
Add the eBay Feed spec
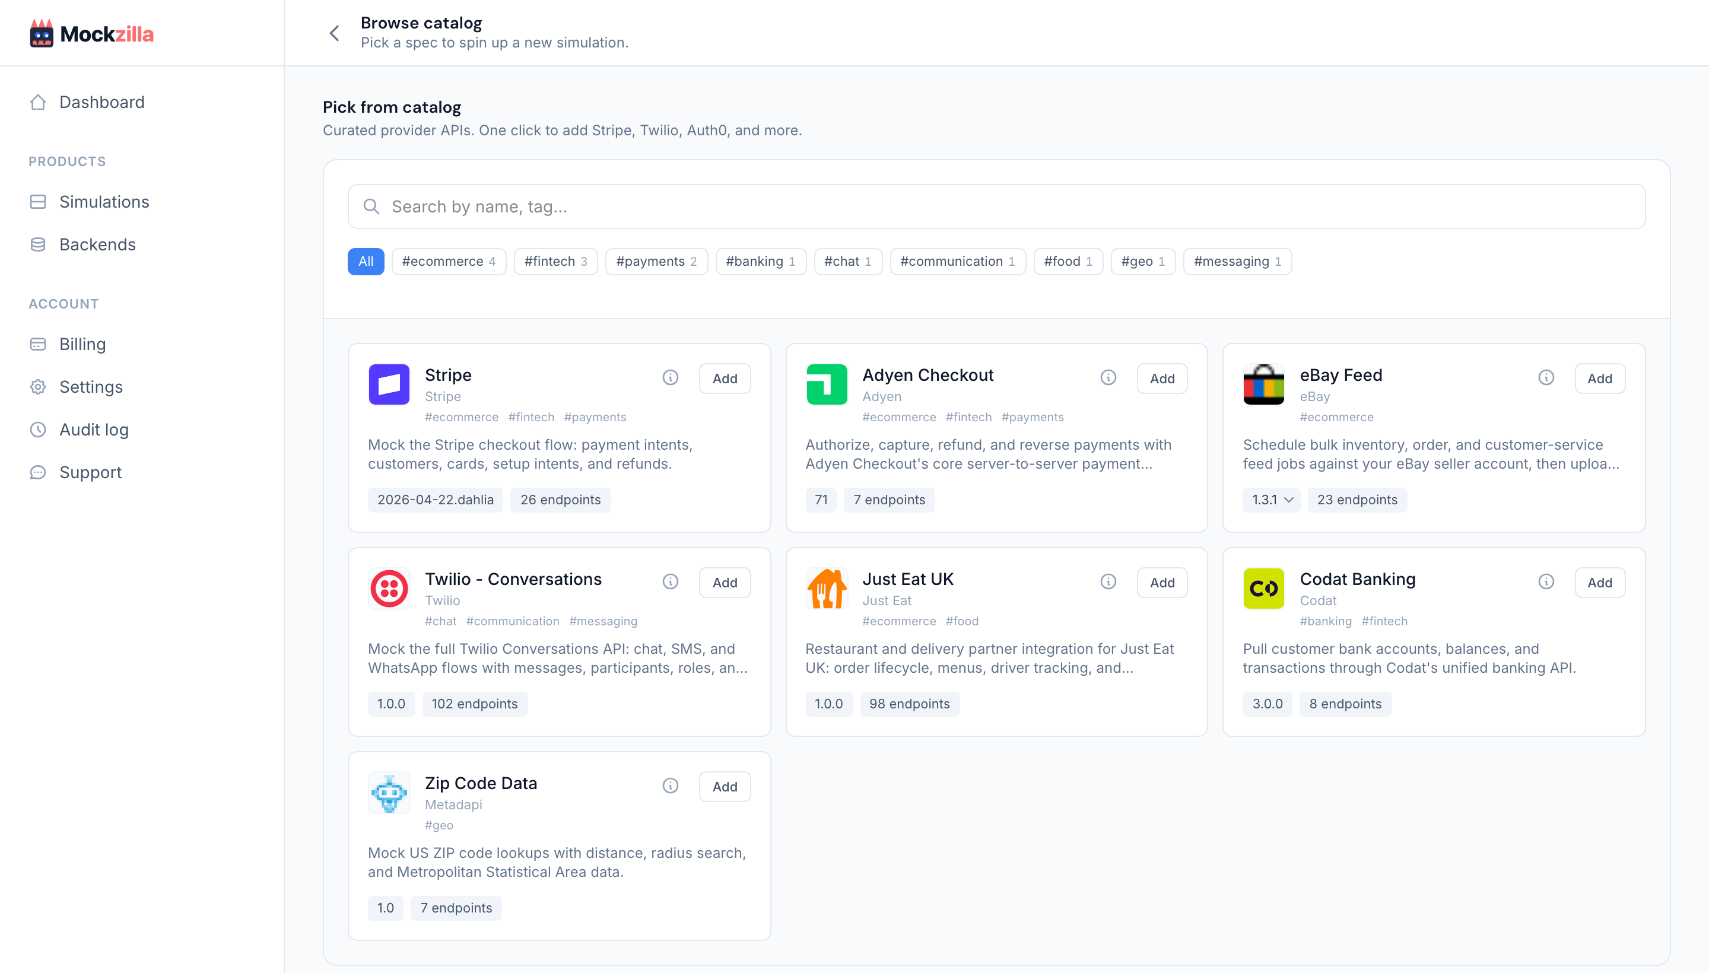(x=1600, y=379)
